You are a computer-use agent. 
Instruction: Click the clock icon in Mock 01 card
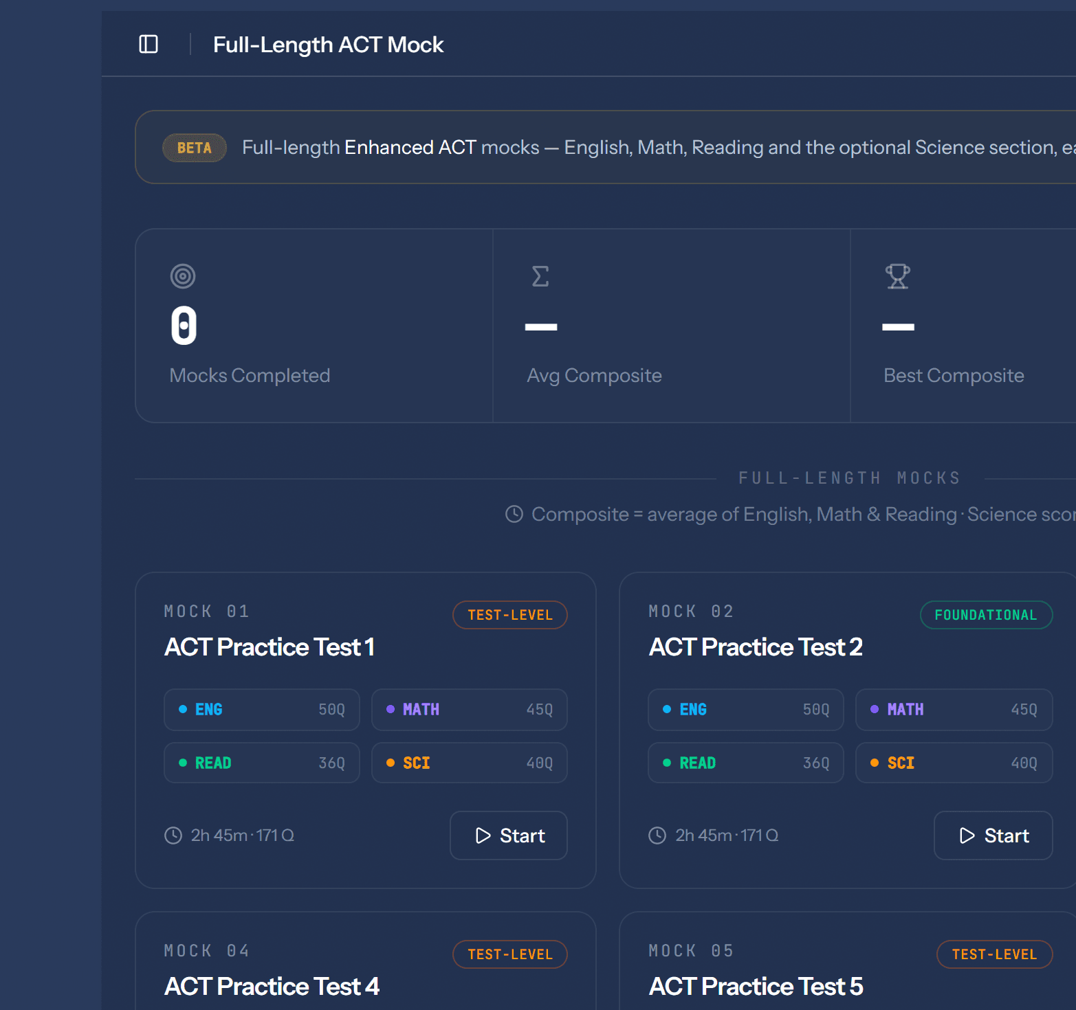[173, 835]
